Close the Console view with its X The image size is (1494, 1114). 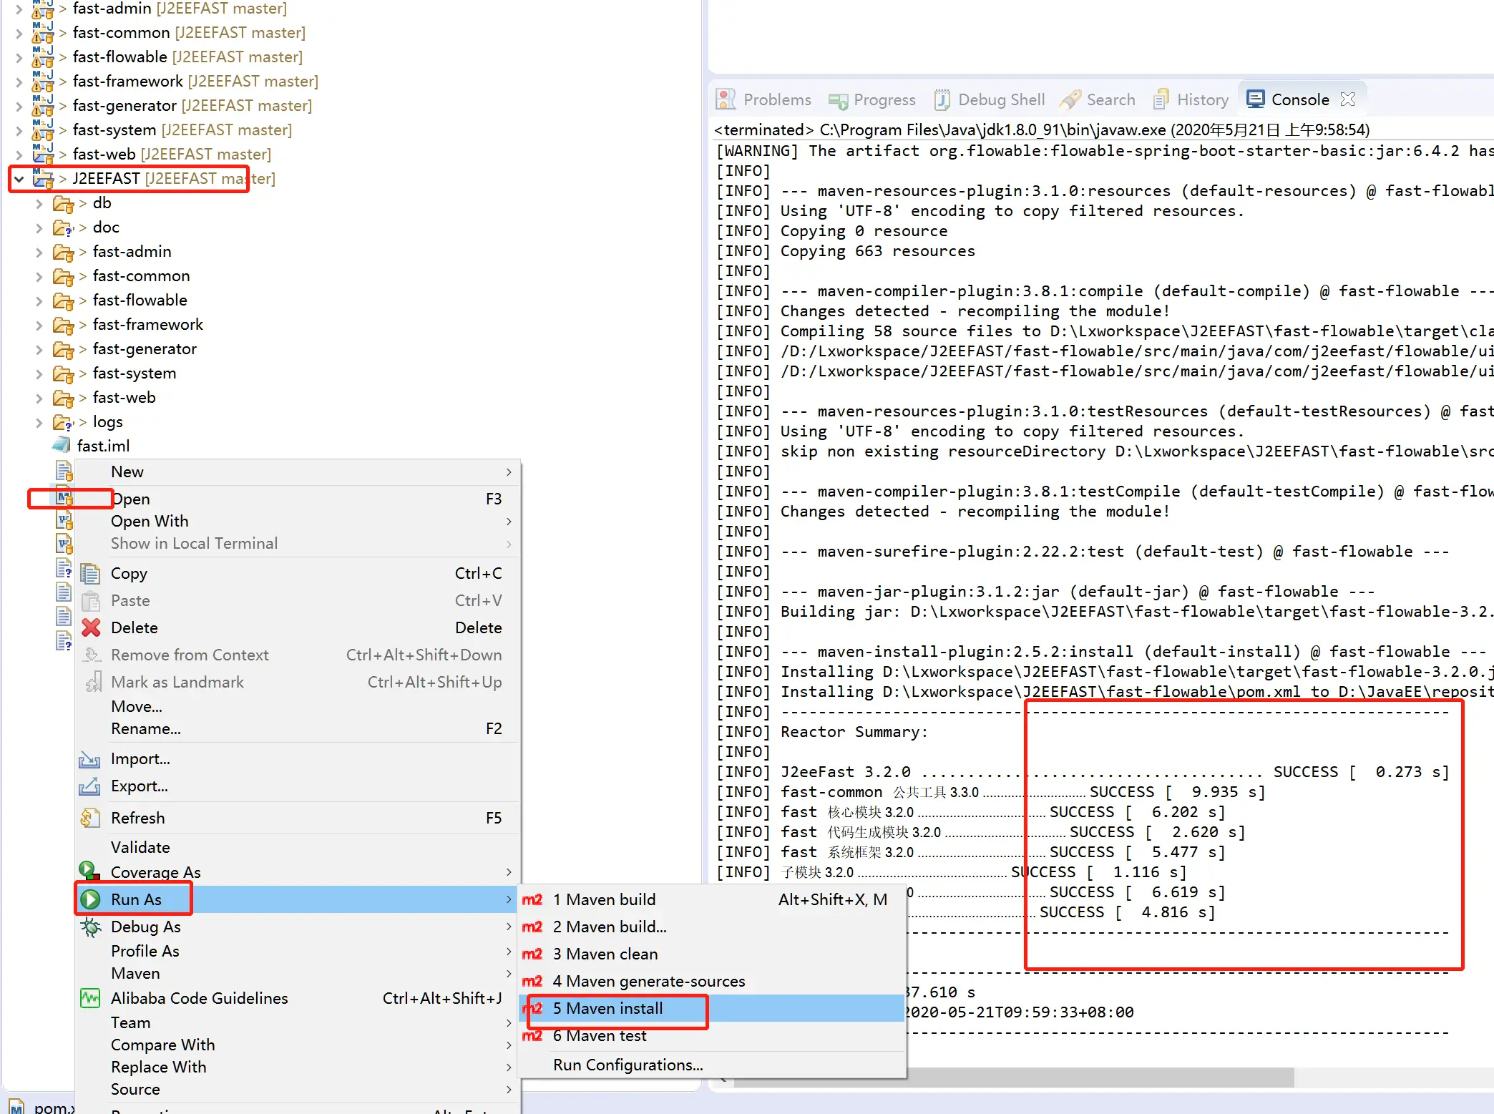tap(1348, 99)
